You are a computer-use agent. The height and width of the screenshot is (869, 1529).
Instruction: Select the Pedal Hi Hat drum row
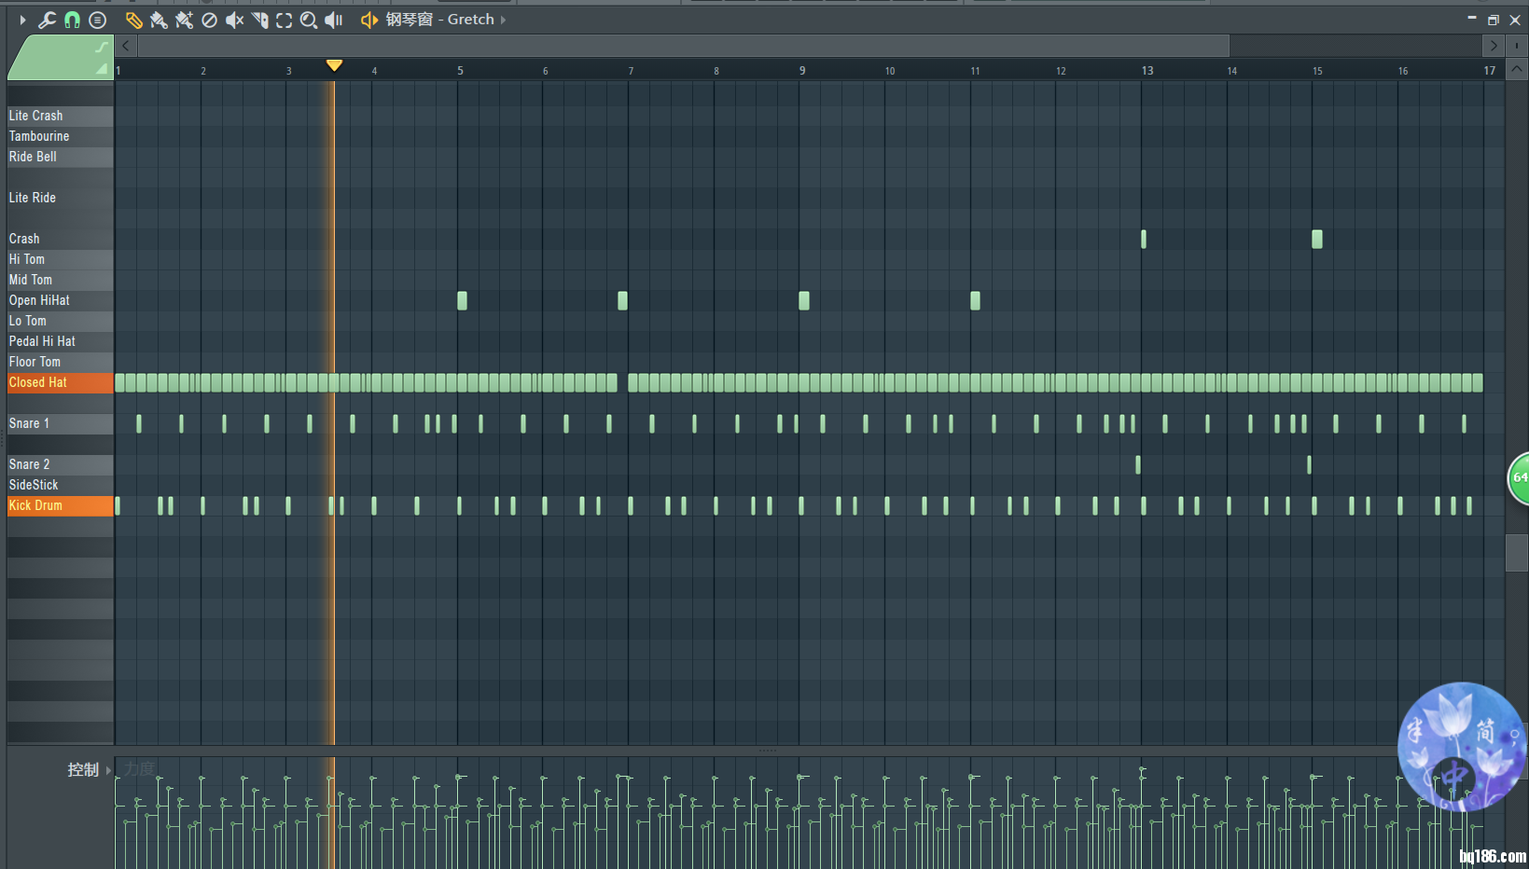click(60, 341)
